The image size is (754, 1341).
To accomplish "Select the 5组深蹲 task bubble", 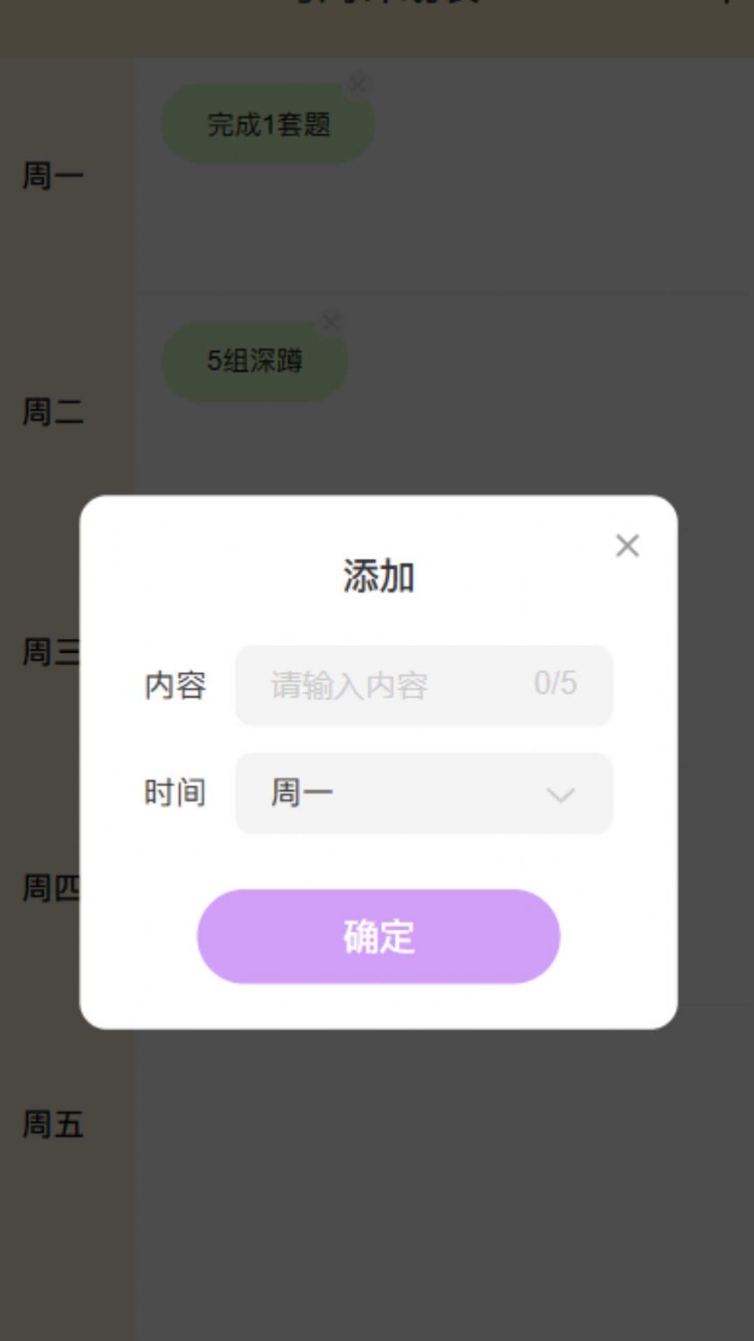I will pos(253,361).
